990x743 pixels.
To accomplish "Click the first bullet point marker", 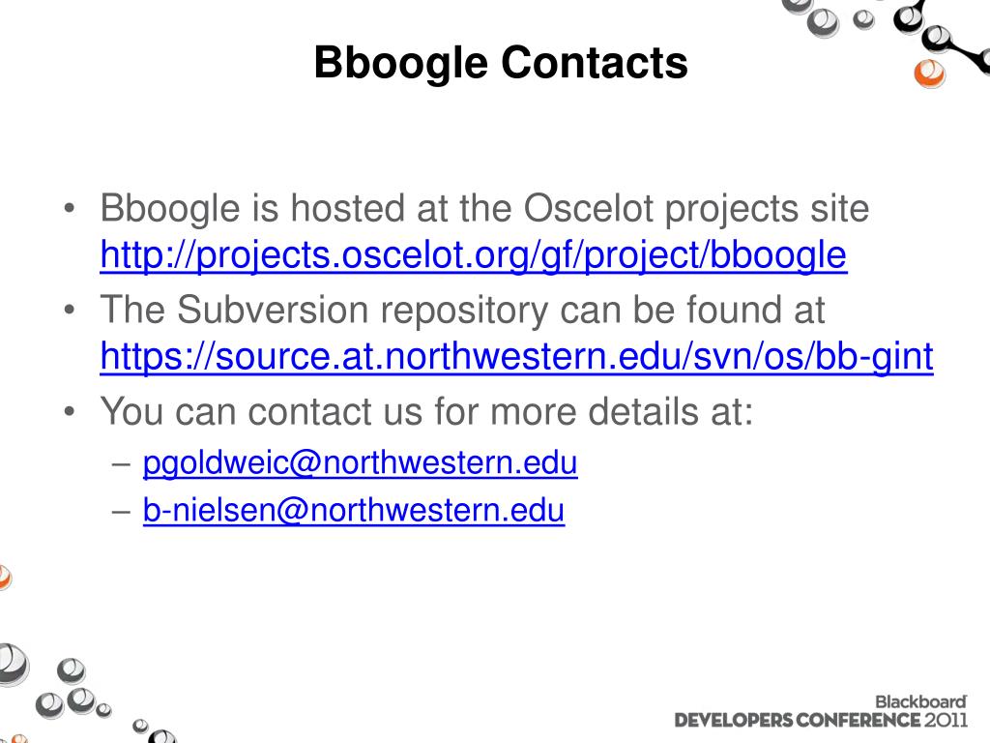I will 70,209.
